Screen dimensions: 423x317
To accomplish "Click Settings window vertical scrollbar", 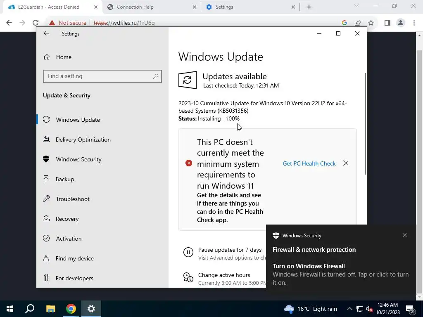I will [366, 123].
